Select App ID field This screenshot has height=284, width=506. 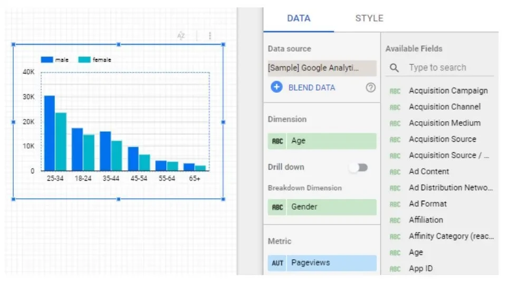(x=421, y=269)
